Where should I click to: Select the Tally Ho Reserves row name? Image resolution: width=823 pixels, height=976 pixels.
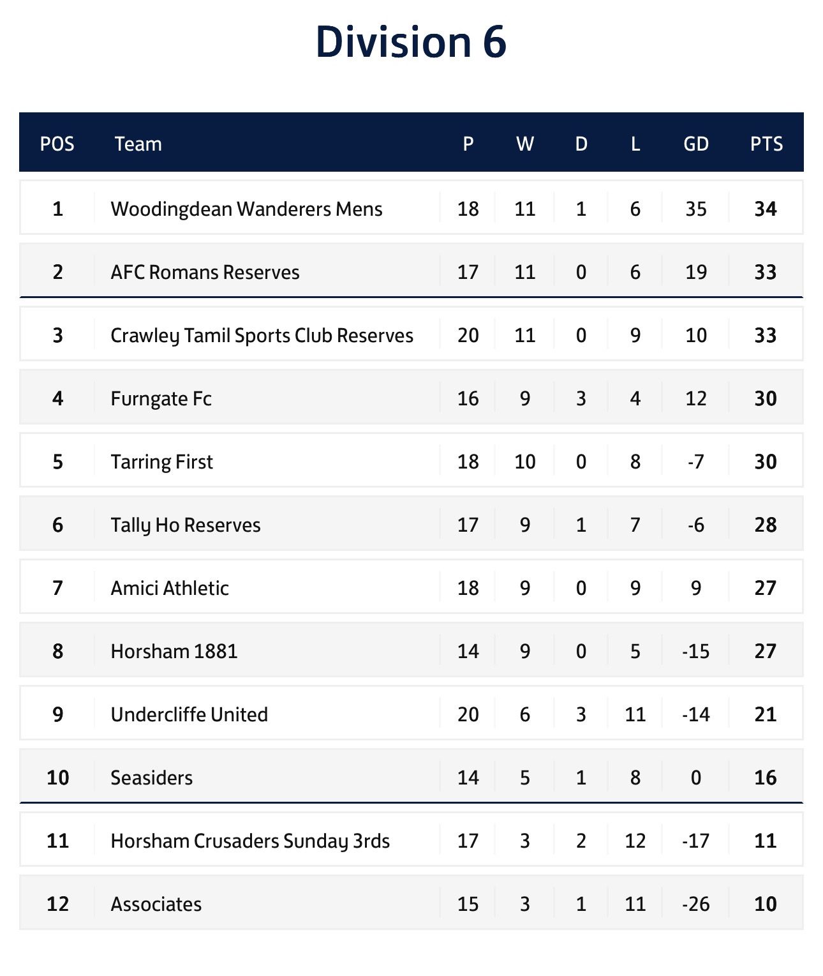pyautogui.click(x=186, y=525)
